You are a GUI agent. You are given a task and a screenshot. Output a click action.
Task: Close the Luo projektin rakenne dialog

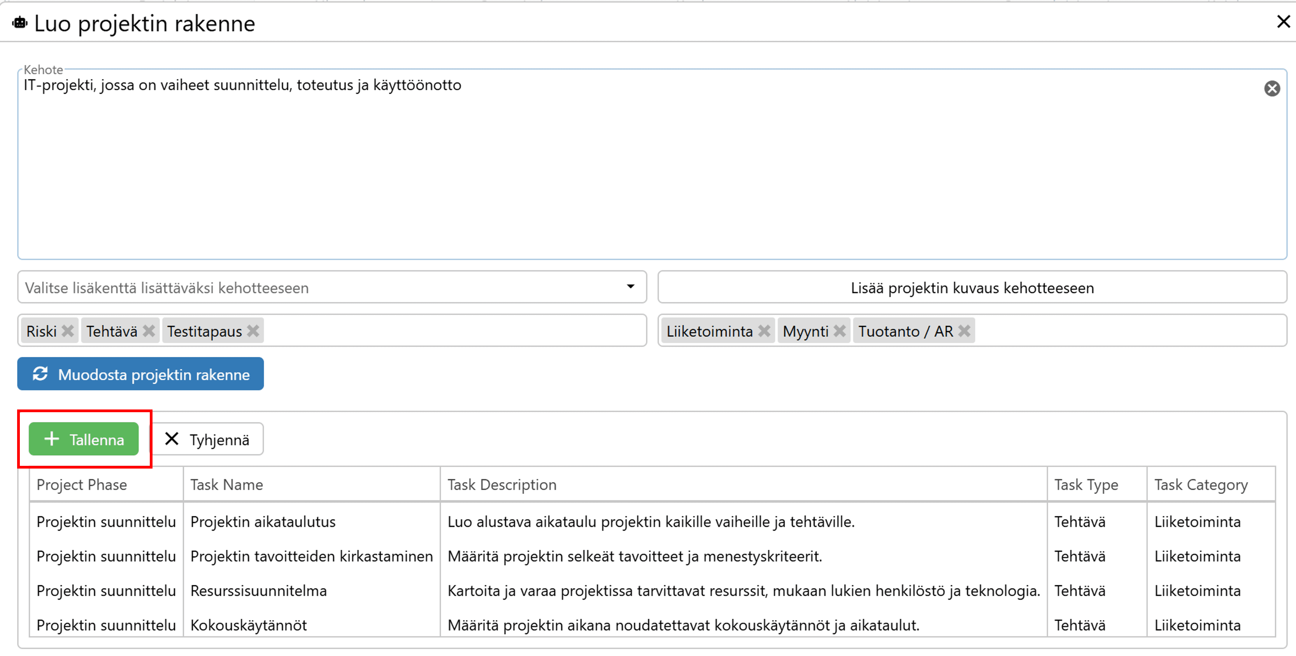coord(1284,22)
